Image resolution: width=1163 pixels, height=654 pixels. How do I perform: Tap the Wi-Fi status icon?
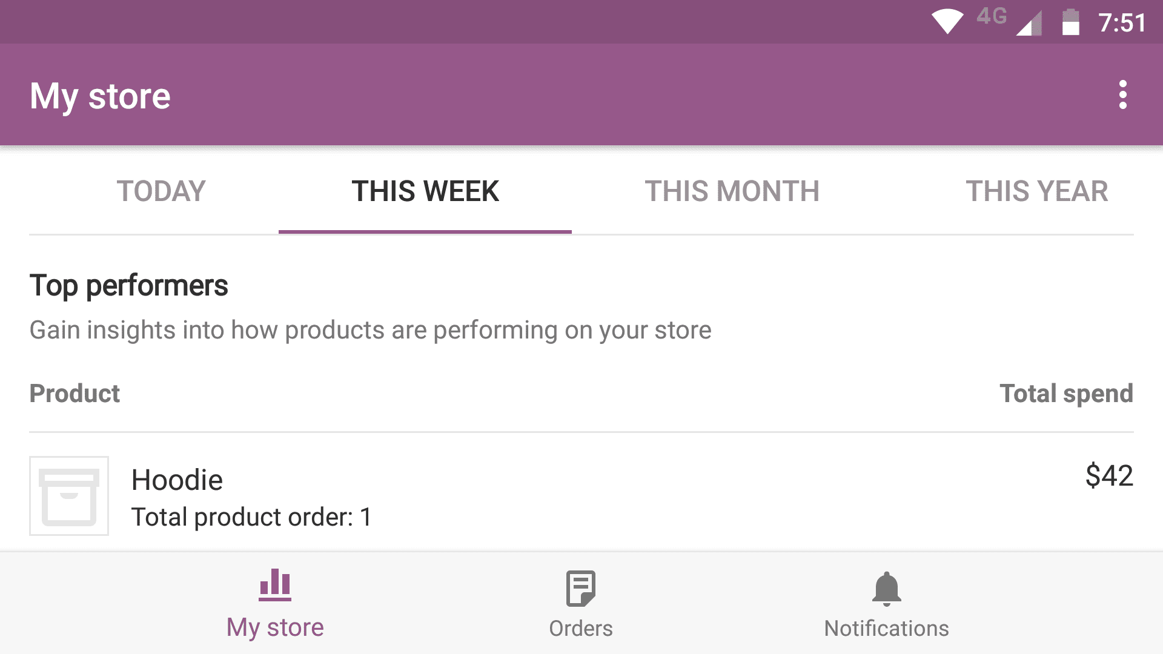point(947,22)
